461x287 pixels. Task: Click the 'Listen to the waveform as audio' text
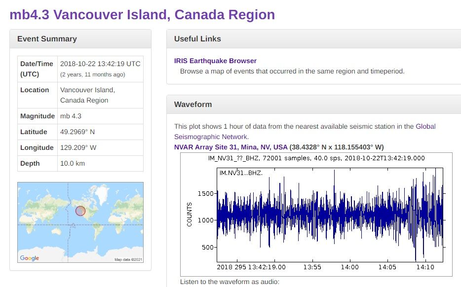coord(230,282)
